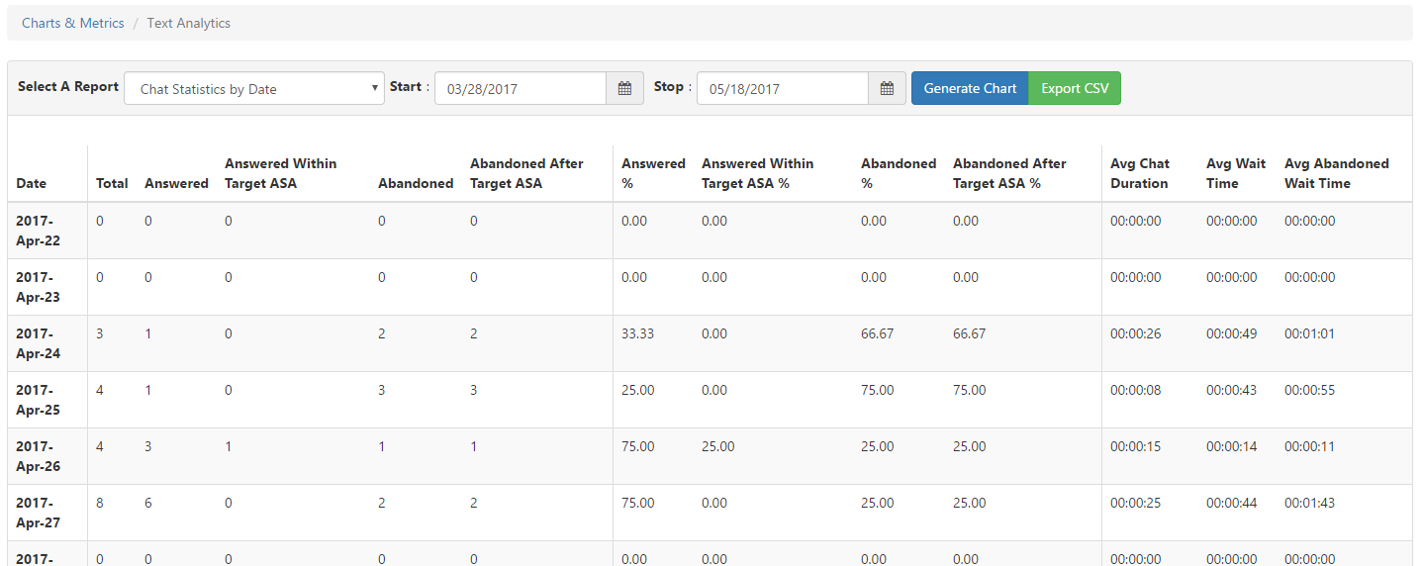Select the 2017-Apr-23 date row label
Image resolution: width=1422 pixels, height=566 pixels.
pyautogui.click(x=38, y=287)
